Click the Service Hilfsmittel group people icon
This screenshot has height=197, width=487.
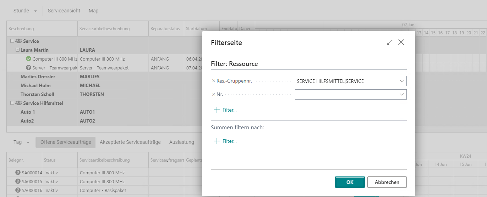pyautogui.click(x=18, y=103)
